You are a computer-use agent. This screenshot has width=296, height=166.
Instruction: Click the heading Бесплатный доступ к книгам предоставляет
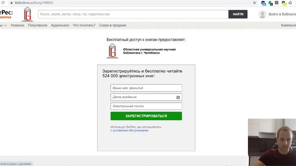(x=146, y=40)
